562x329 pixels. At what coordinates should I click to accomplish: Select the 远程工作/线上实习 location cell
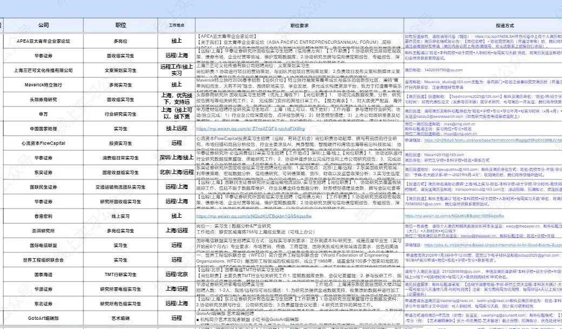tap(176, 70)
